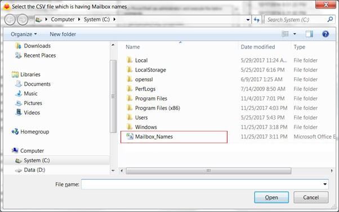Click the navigation pane scroll down arrow
The width and height of the screenshot is (339, 212).
click(113, 171)
